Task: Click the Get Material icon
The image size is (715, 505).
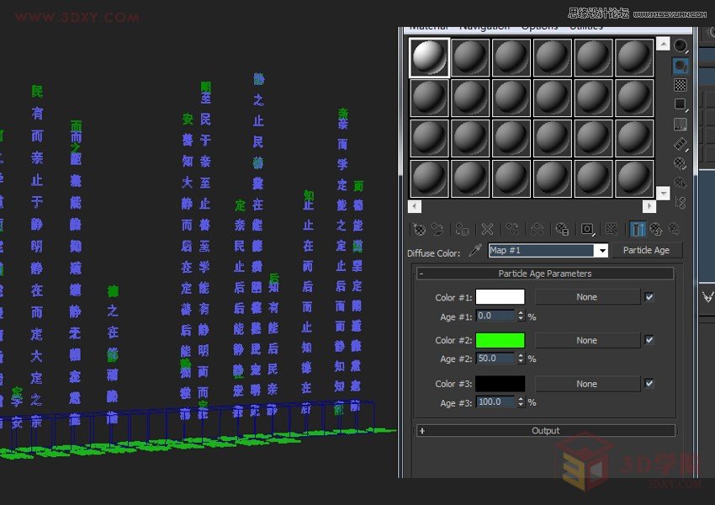Action: 418,229
